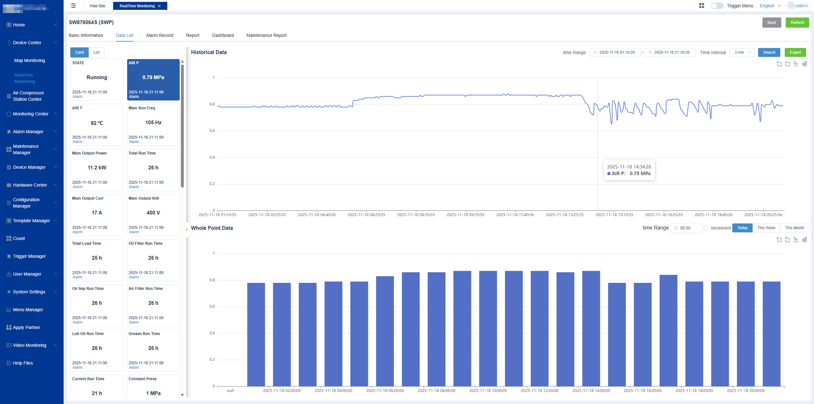Switch Historical Data chart to line view
Image resolution: width=814 pixels, height=404 pixels.
pos(796,64)
